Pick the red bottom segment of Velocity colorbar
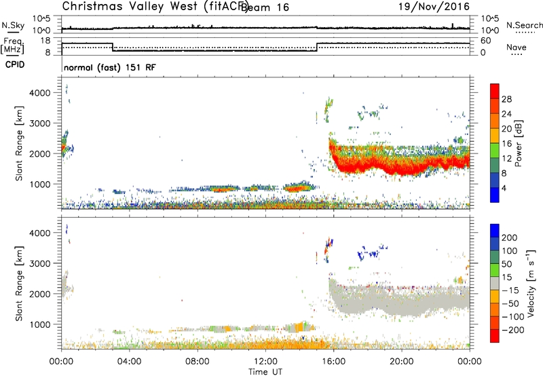This screenshot has width=543, height=376. pos(495,336)
